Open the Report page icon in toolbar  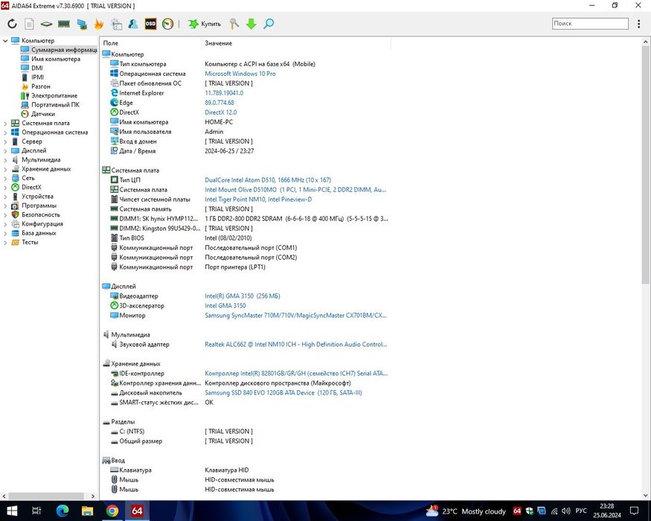tap(29, 24)
